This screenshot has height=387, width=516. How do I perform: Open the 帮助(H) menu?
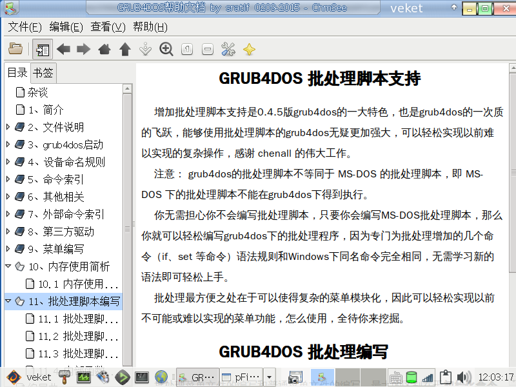coord(150,27)
